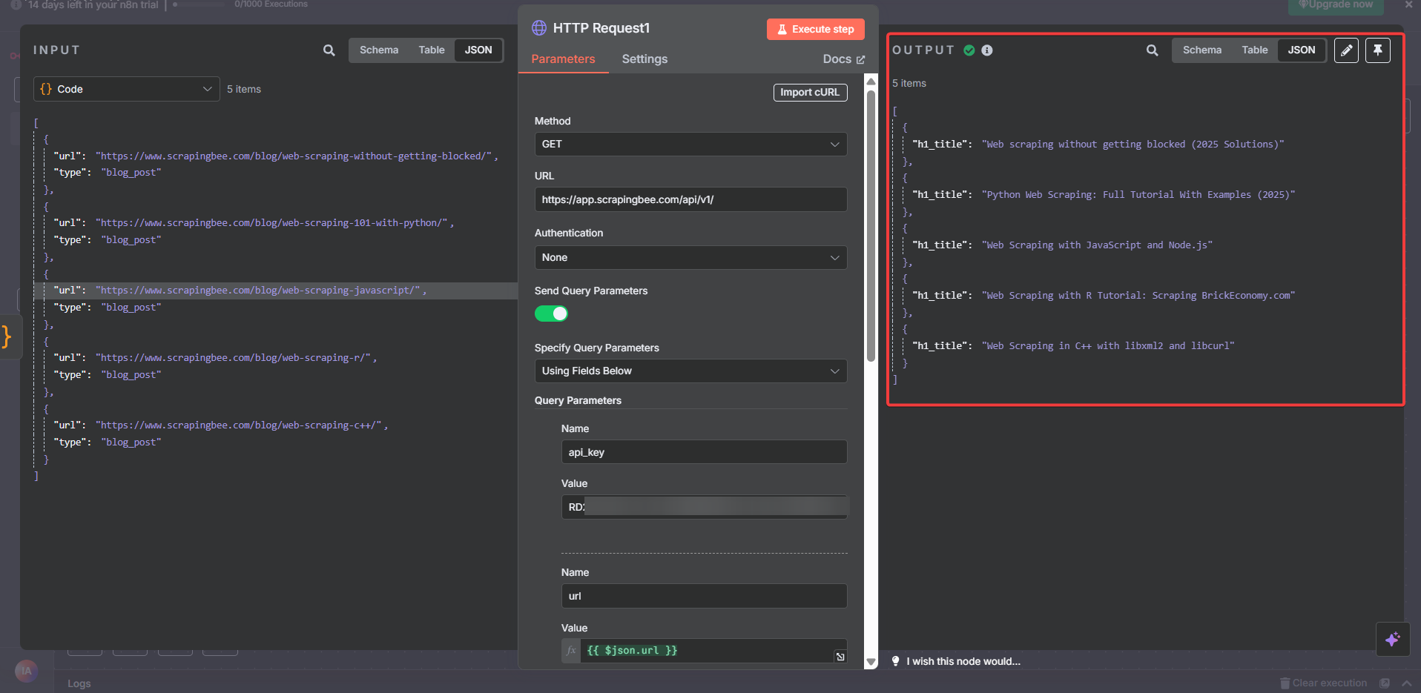Click the info icon next to OUTPUT
Screen dimensions: 1421x693
point(987,50)
